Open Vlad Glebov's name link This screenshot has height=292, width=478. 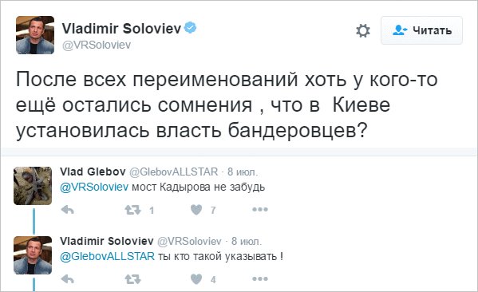93,172
